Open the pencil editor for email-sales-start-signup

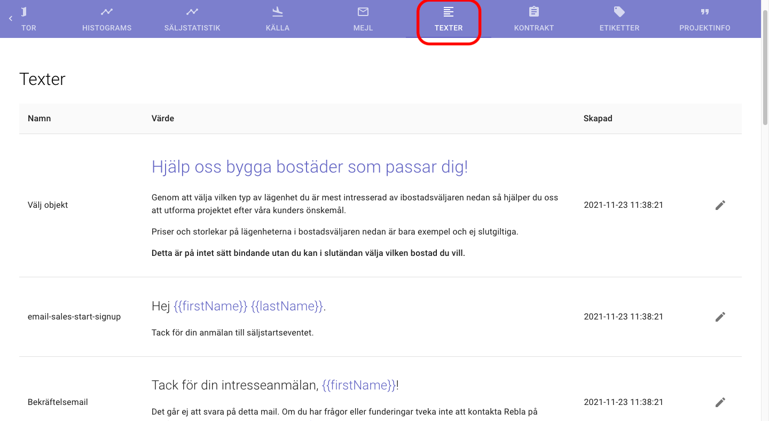pos(720,316)
